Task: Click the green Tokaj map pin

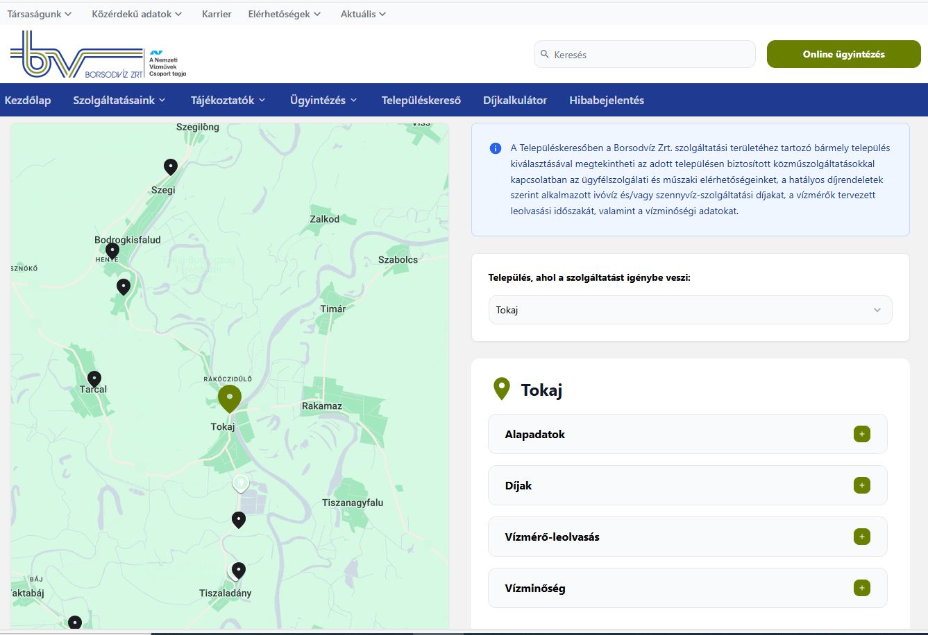Action: [230, 398]
